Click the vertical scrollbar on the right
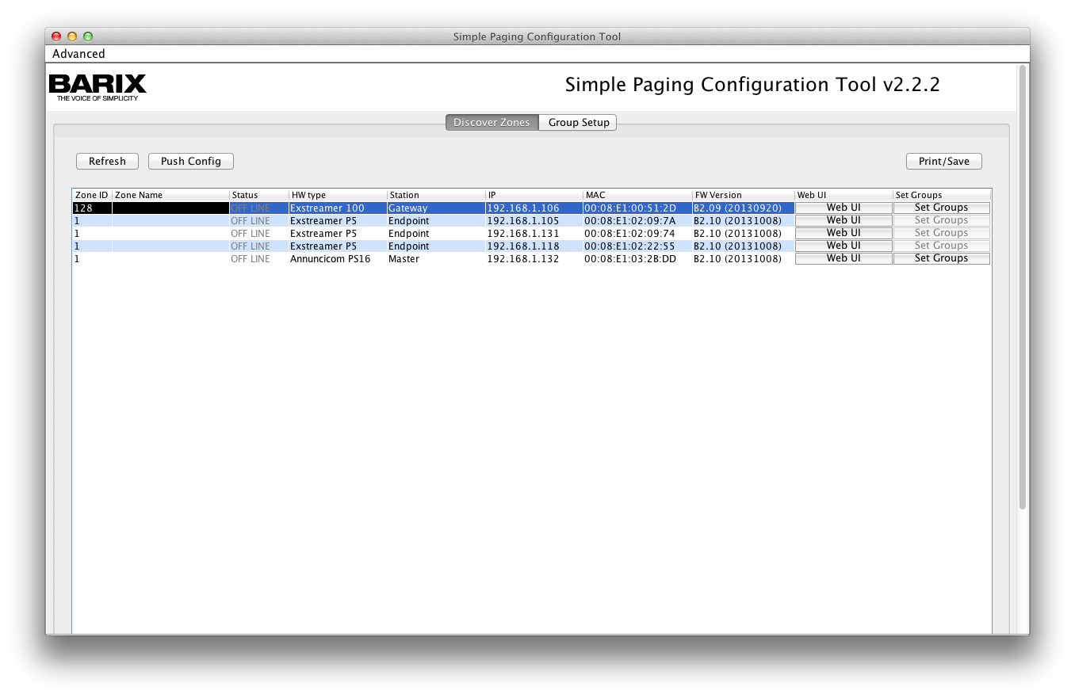 [1022, 285]
